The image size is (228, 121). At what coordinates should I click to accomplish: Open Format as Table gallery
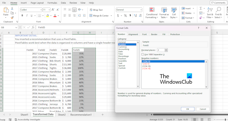pyautogui.click(x=164, y=13)
